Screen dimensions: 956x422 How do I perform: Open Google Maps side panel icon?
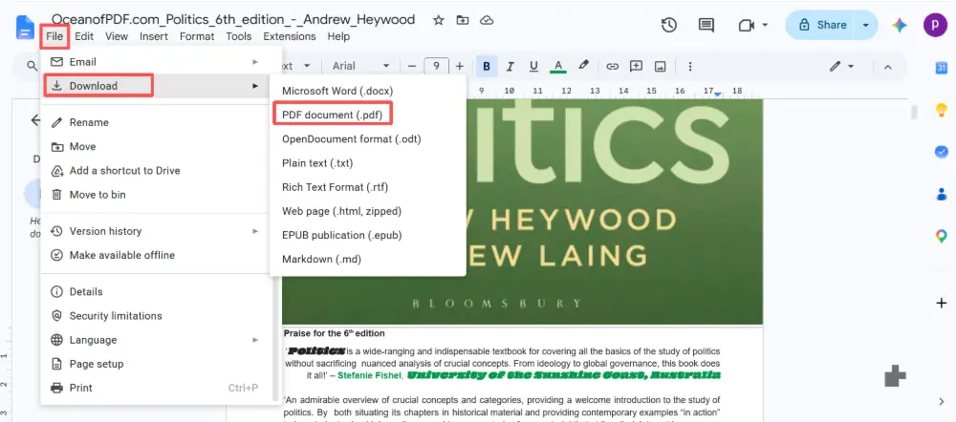942,236
